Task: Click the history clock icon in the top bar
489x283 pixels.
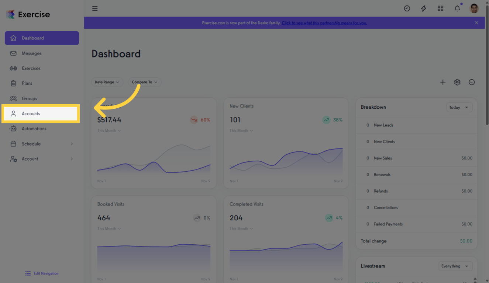Action: (x=407, y=8)
